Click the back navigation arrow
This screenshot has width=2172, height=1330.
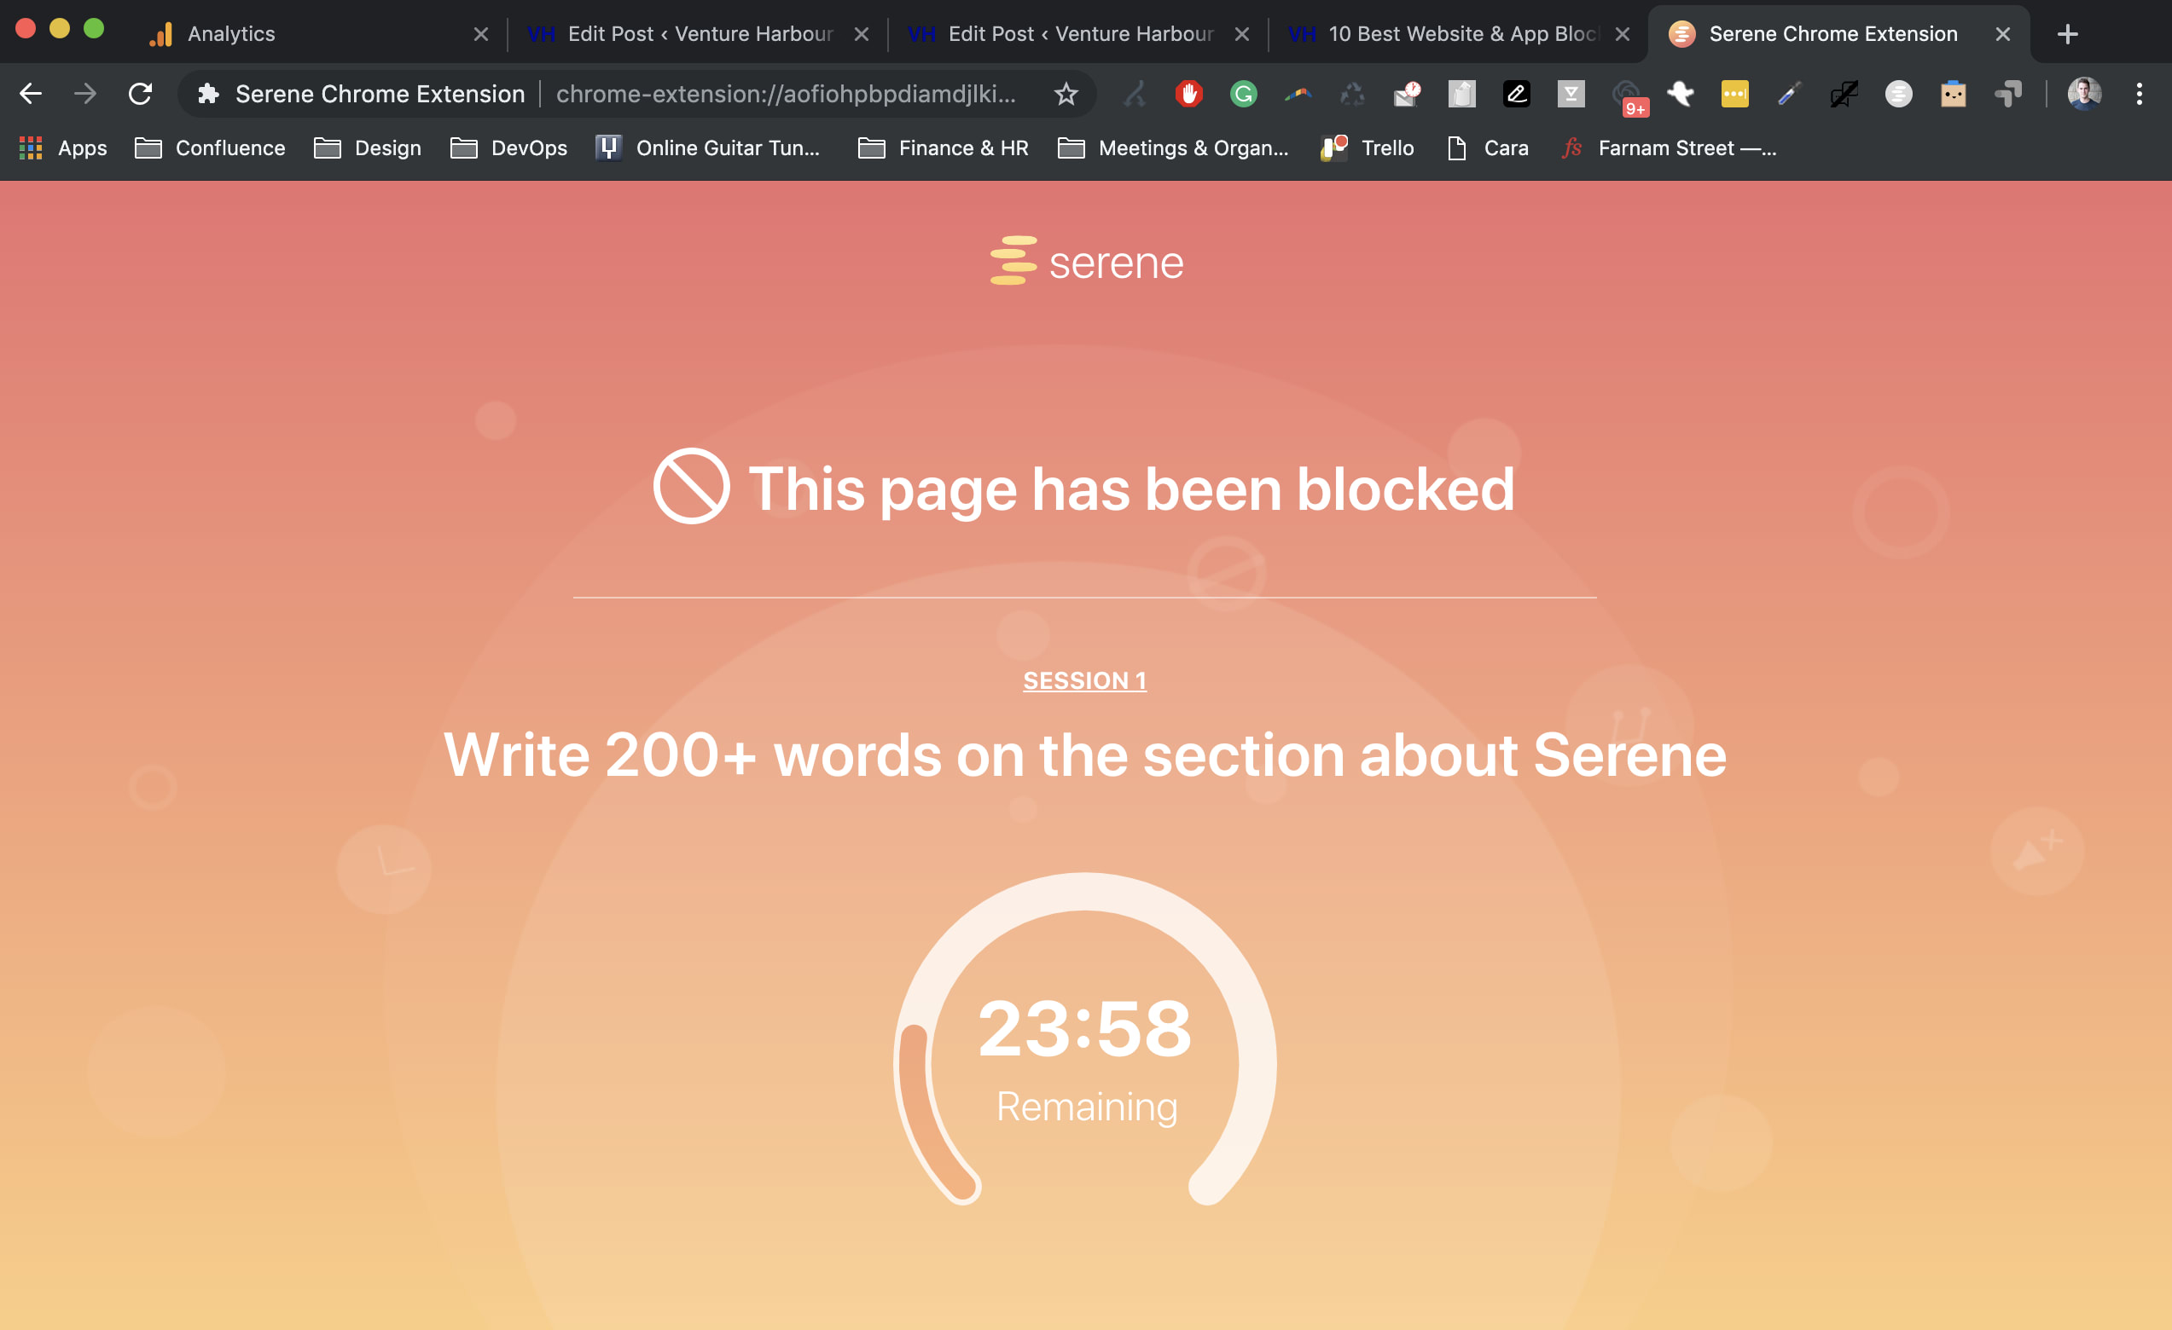tap(32, 95)
